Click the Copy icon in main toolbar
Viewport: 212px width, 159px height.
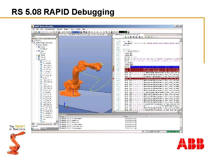click(54, 32)
